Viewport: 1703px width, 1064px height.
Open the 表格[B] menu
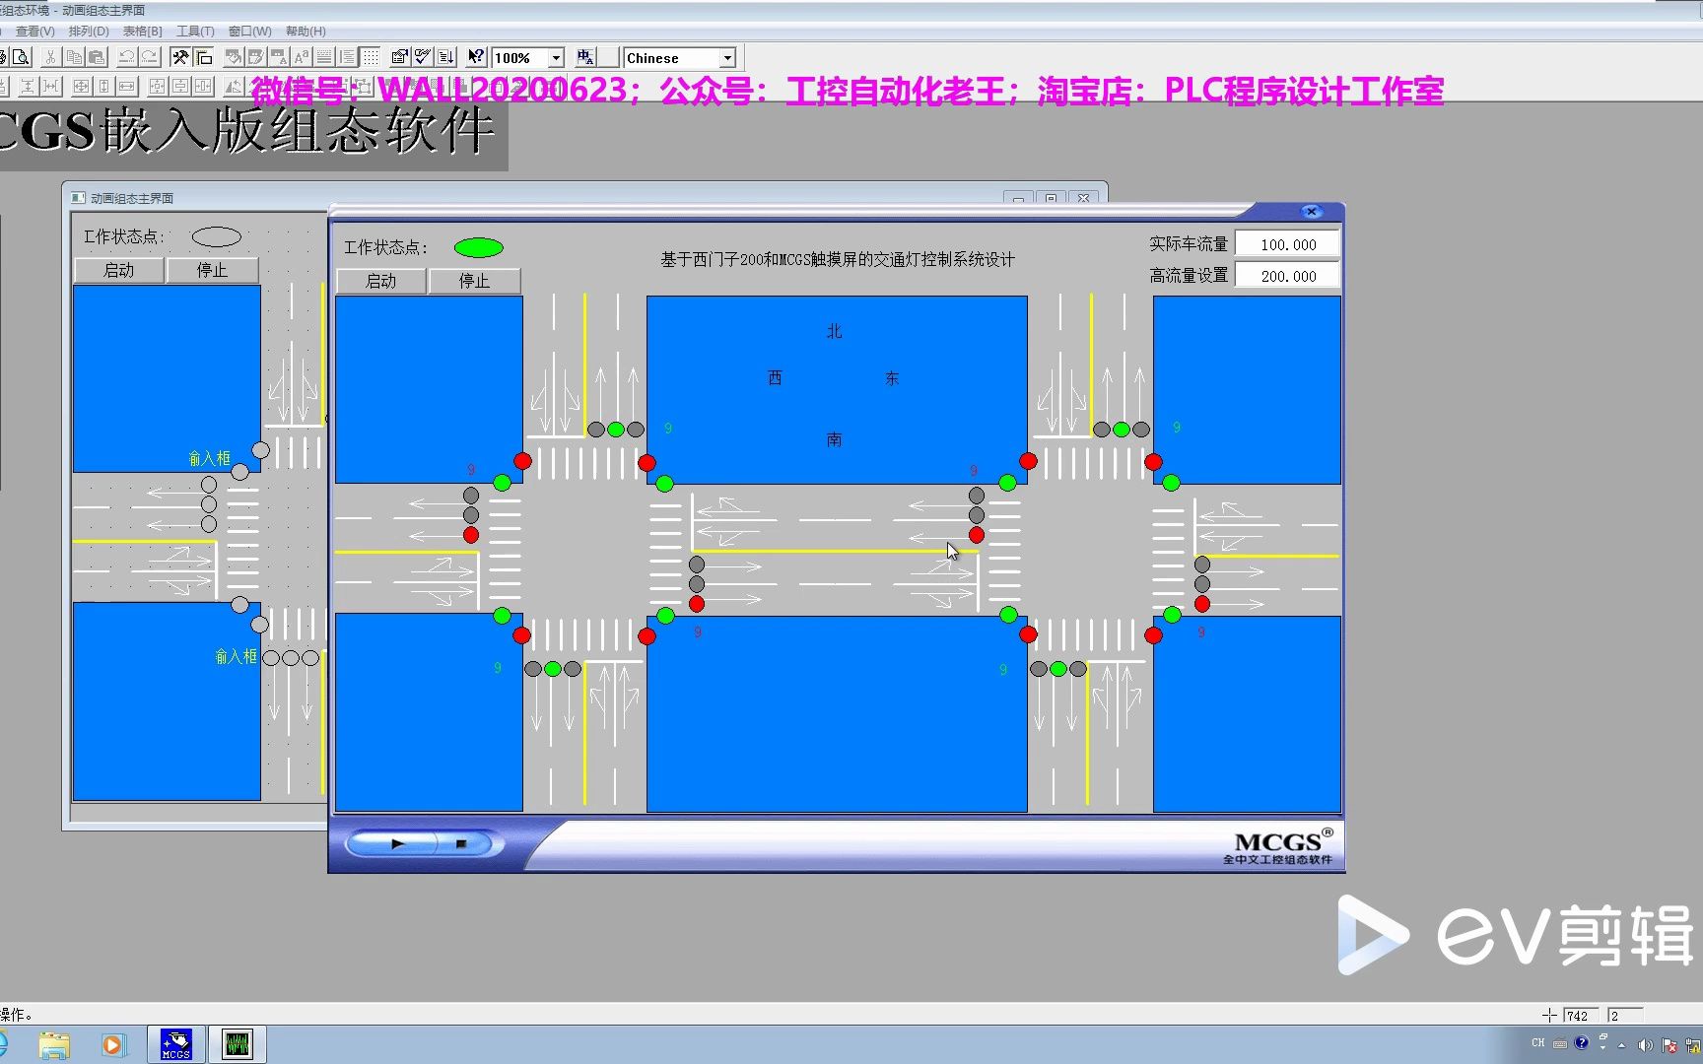coord(142,32)
